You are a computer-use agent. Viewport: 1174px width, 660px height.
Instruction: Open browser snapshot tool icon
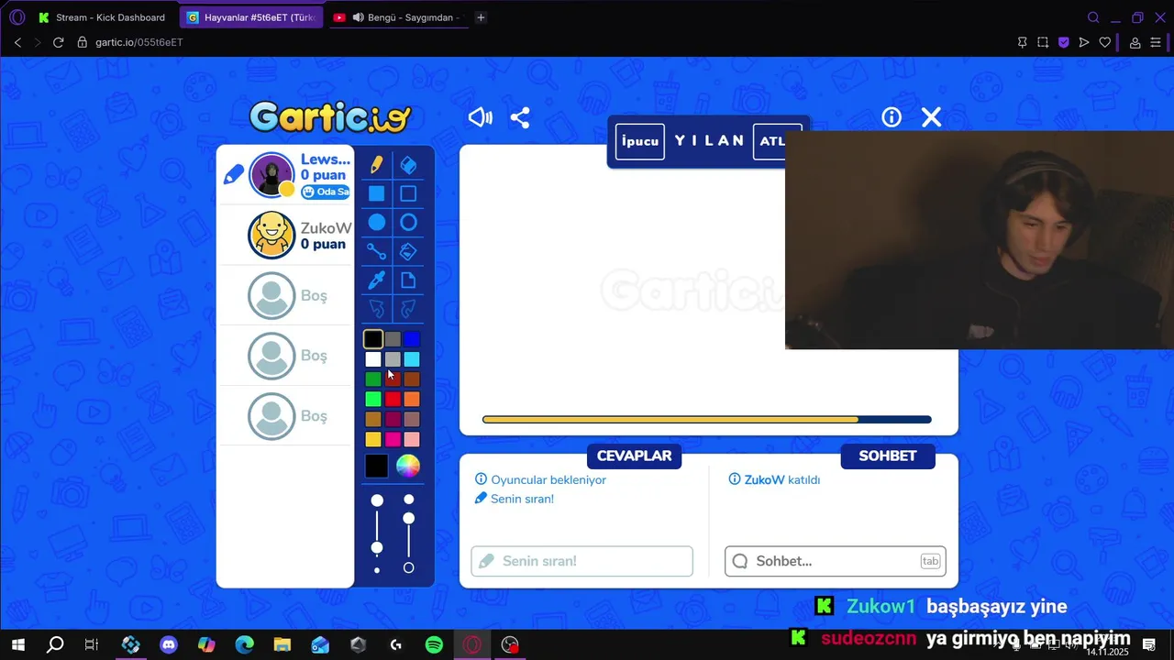[x=1043, y=42]
